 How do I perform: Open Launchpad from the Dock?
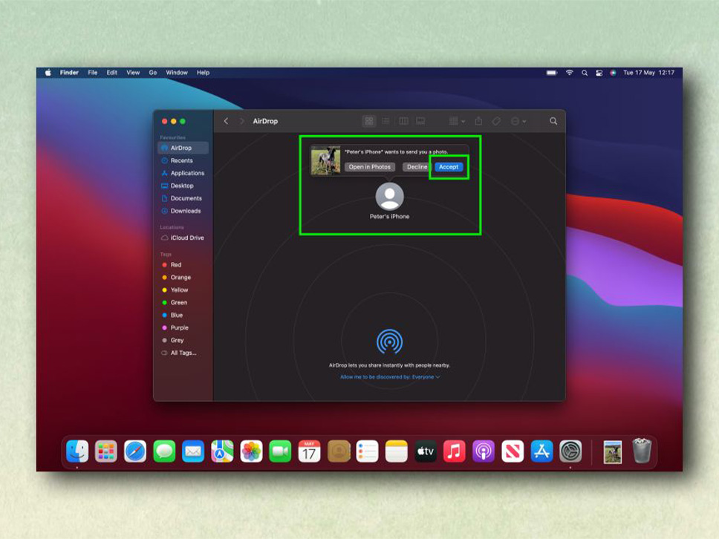(x=106, y=451)
